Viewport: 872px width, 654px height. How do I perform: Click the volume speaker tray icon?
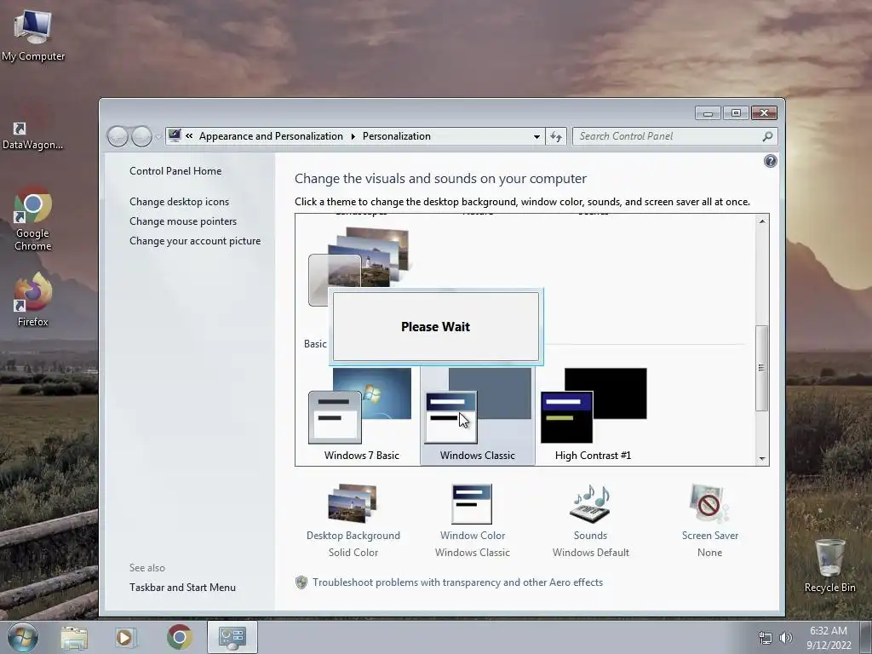[786, 638]
